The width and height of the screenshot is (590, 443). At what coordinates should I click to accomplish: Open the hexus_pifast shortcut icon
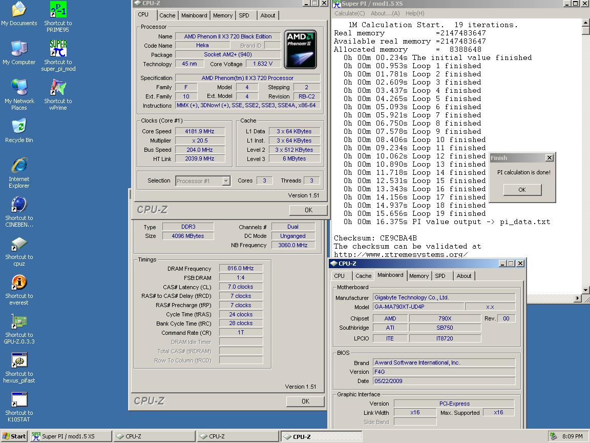pos(19,360)
